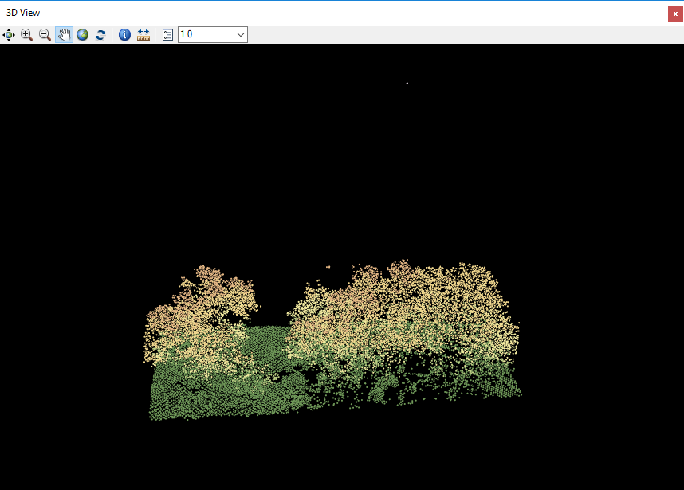This screenshot has width=684, height=490.
Task: Close the 3D View window
Action: pos(675,14)
